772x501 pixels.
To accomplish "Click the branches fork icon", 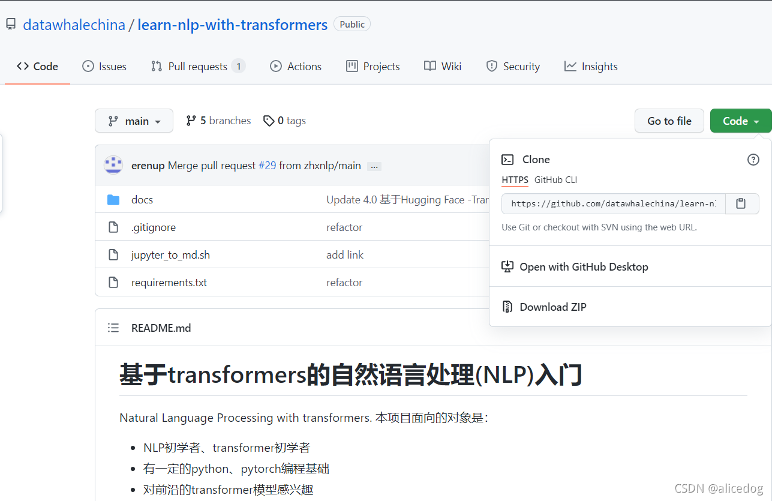I will 191,121.
